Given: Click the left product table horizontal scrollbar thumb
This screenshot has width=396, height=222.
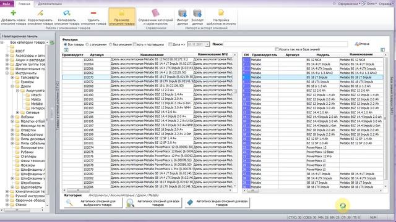Looking at the screenshot, I should [x=78, y=191].
